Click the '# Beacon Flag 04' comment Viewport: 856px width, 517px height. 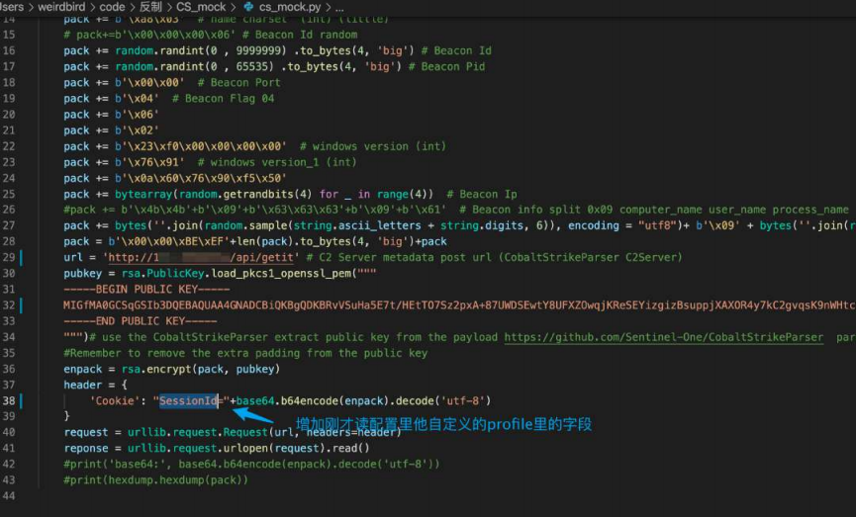[224, 98]
